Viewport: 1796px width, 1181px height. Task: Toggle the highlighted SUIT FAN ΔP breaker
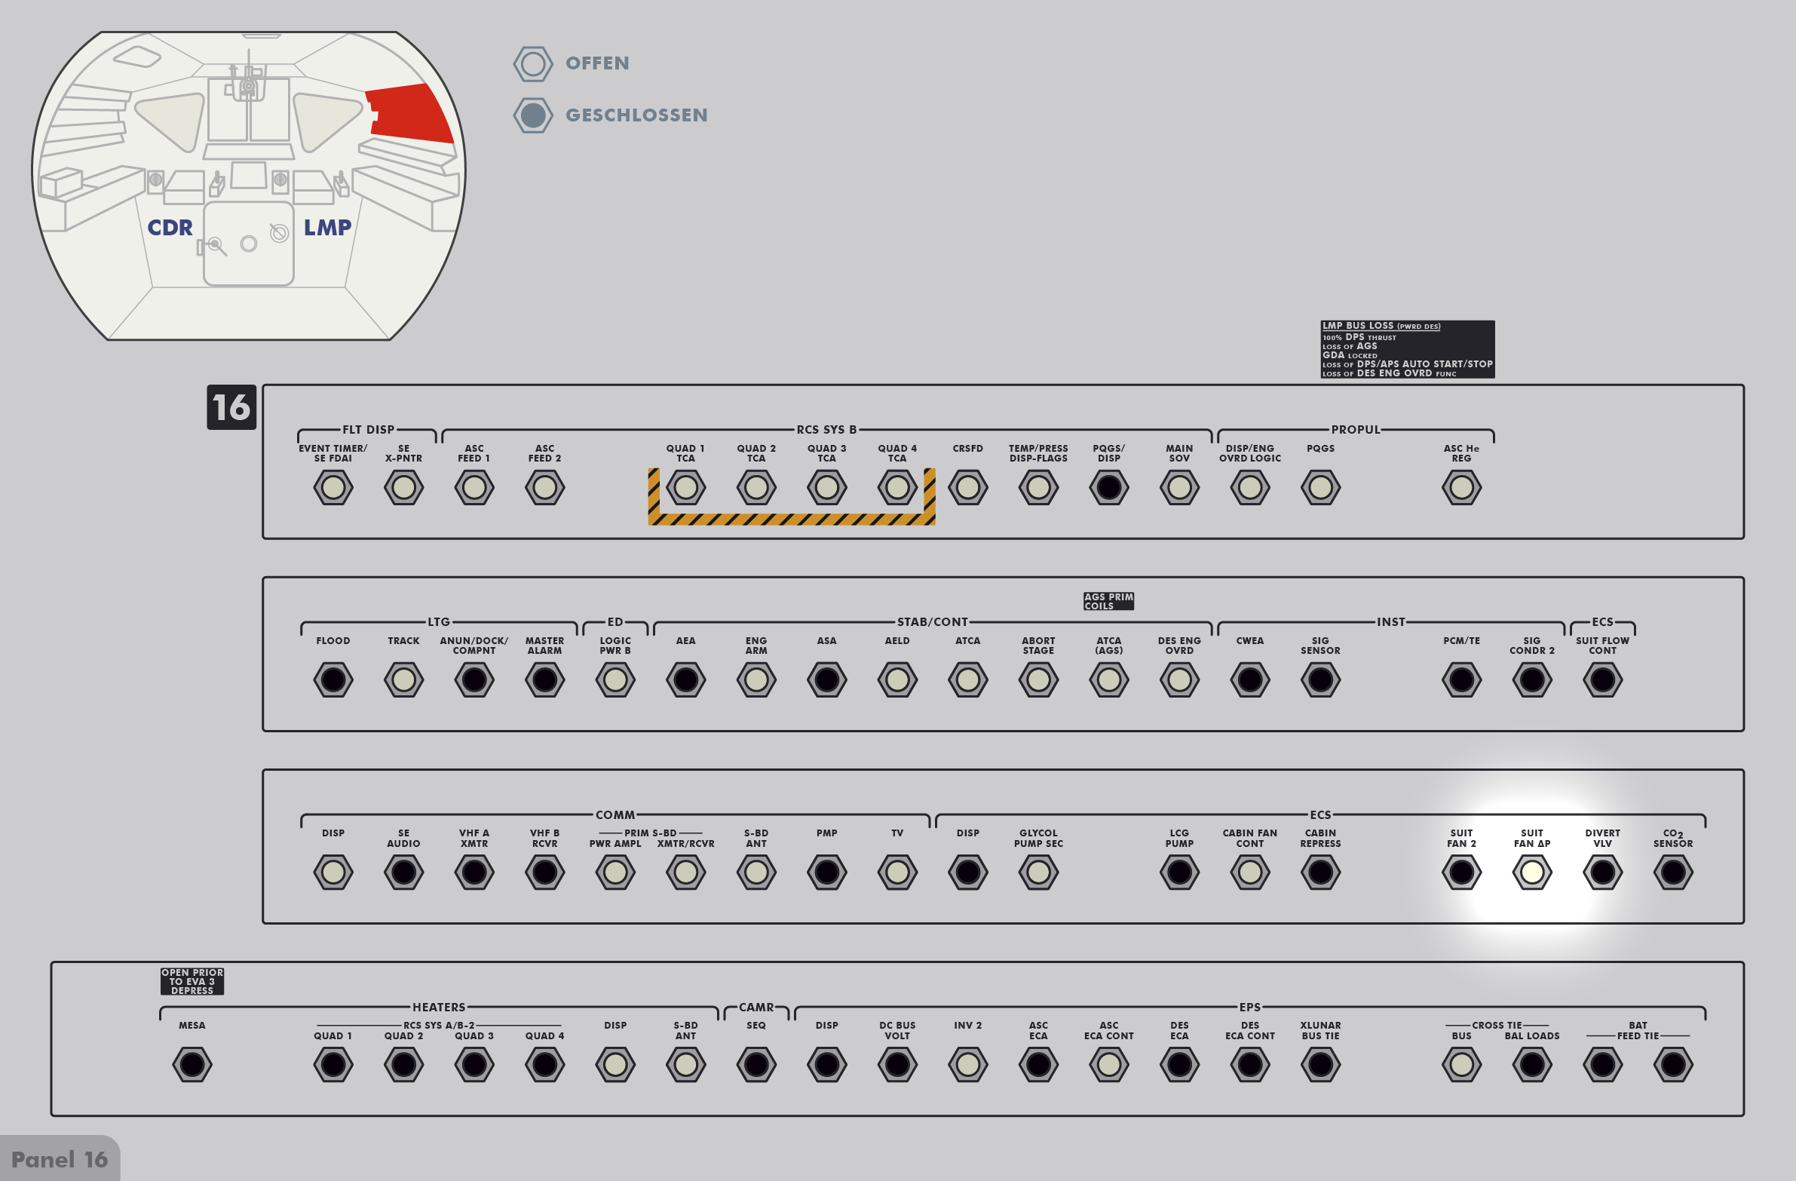[x=1531, y=873]
